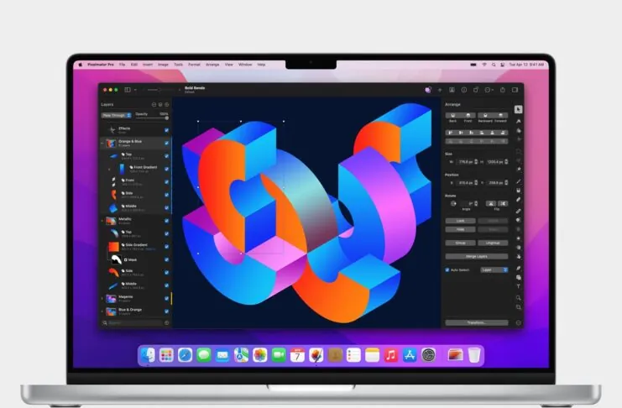Click the Transform... button
Viewport: 622px width, 408px height.
pos(477,322)
